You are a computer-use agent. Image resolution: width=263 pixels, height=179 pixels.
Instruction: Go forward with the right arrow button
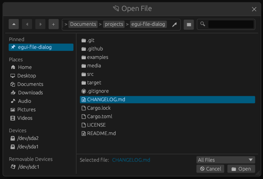(40, 25)
